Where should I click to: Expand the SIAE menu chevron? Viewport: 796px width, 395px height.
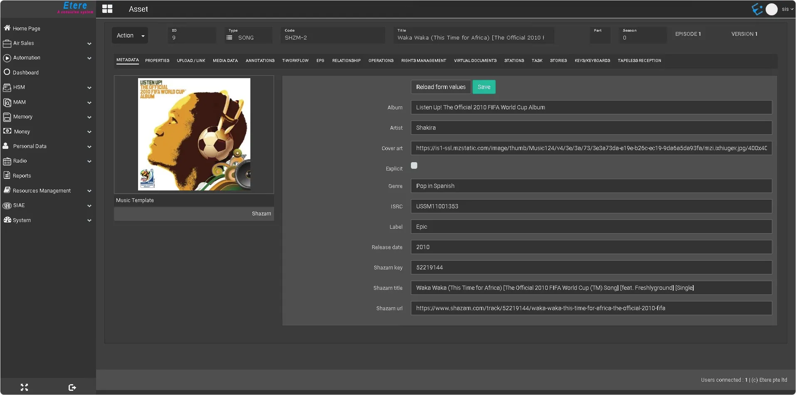pos(89,206)
